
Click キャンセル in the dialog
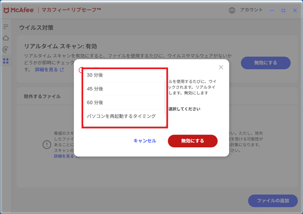click(145, 141)
